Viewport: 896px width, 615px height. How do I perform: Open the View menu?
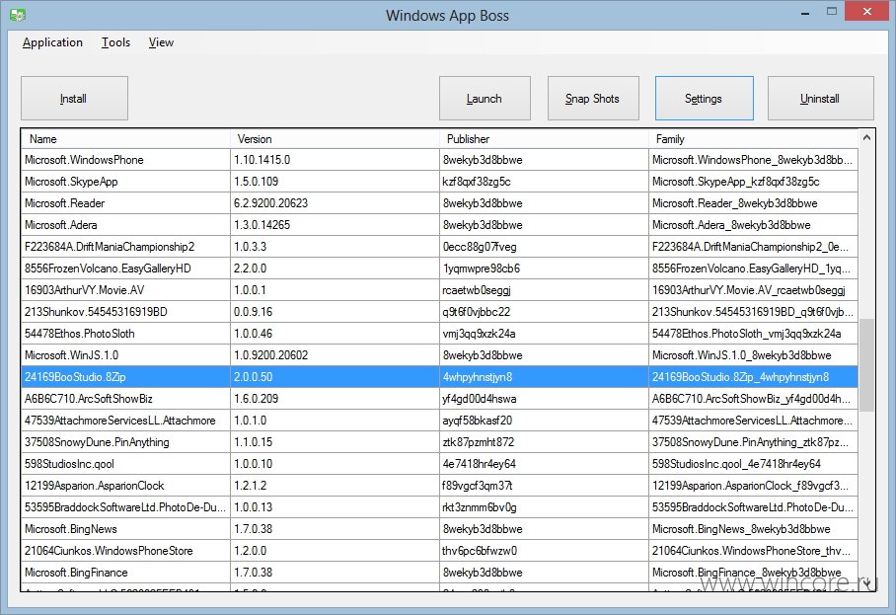tap(161, 42)
